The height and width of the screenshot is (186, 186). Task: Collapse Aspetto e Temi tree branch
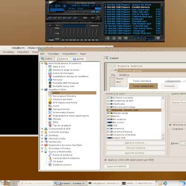click(42, 89)
